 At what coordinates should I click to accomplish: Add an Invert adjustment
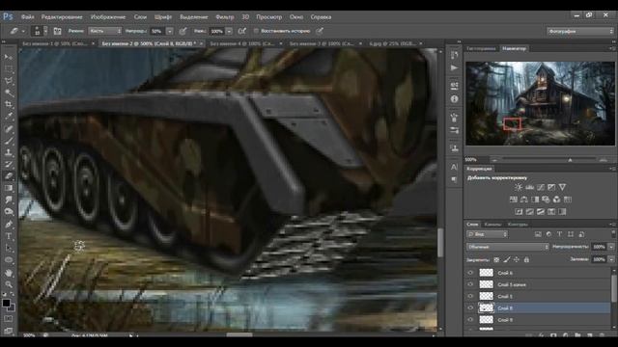[519, 212]
